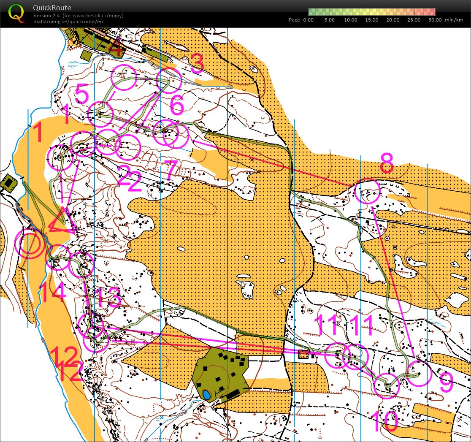Click the 30:00 pace scale label
This screenshot has width=471, height=442.
(435, 20)
